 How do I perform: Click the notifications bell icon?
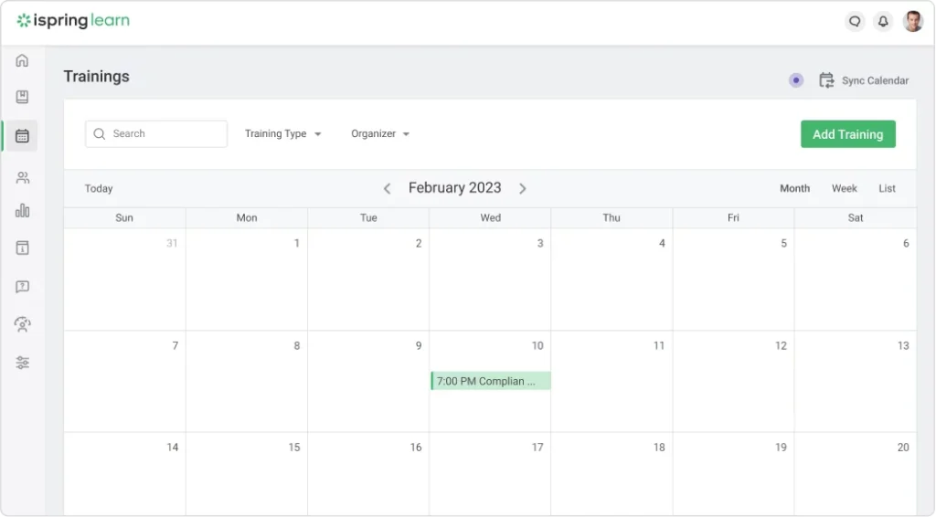[883, 22]
